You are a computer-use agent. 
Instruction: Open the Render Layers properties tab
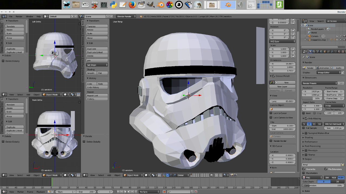click(x=314, y=51)
